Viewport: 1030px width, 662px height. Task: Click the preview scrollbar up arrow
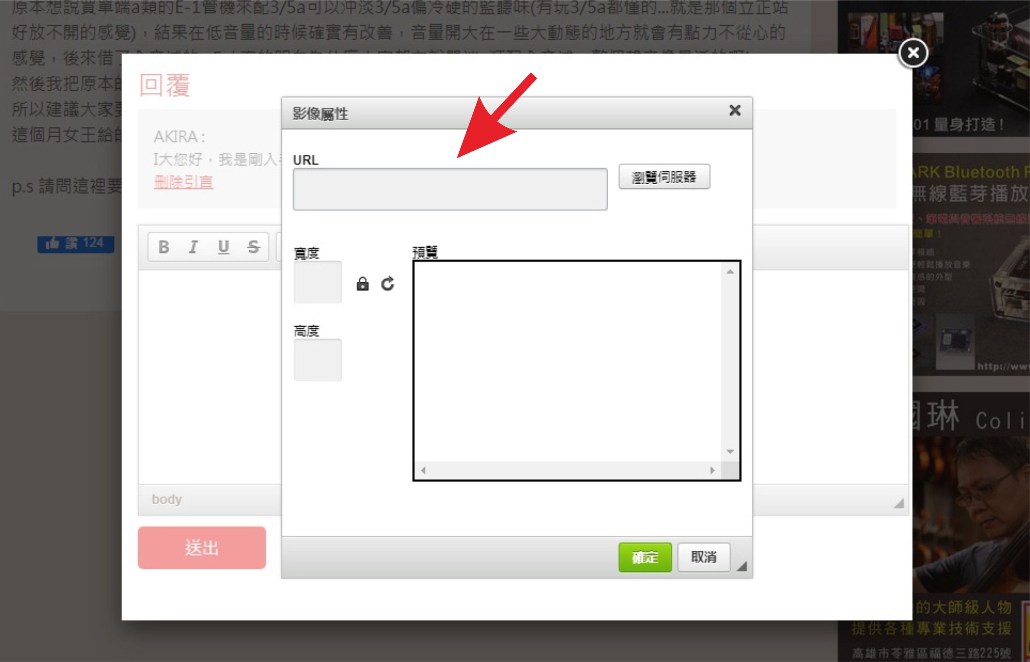tap(730, 272)
